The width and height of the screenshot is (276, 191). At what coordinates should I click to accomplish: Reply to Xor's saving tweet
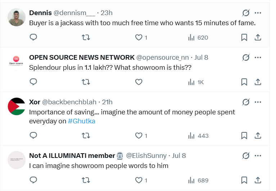33,135
